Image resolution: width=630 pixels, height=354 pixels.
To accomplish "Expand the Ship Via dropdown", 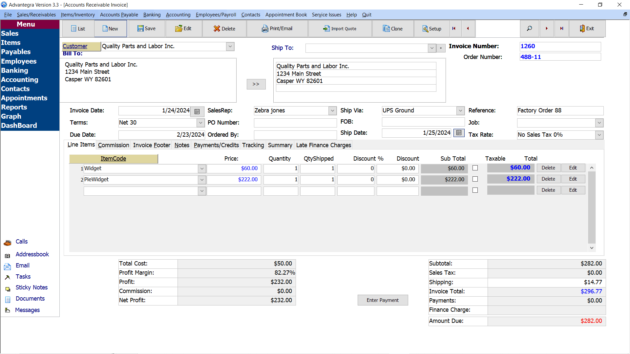I will point(460,111).
